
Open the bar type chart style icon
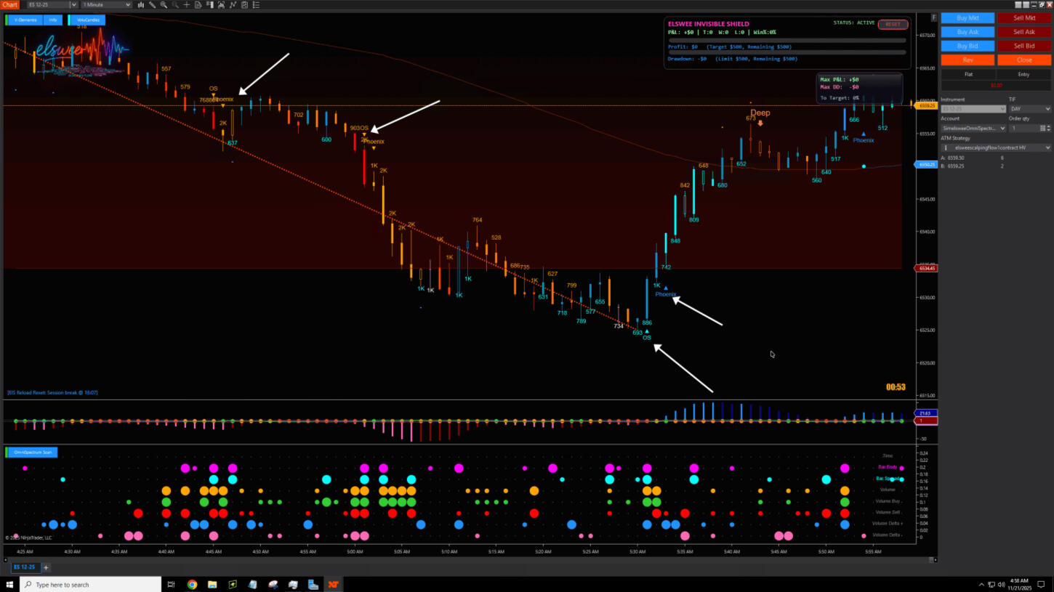(x=141, y=5)
